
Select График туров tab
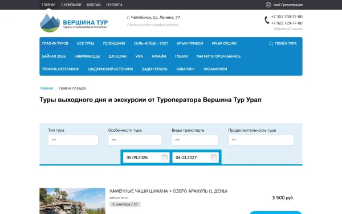click(x=55, y=43)
